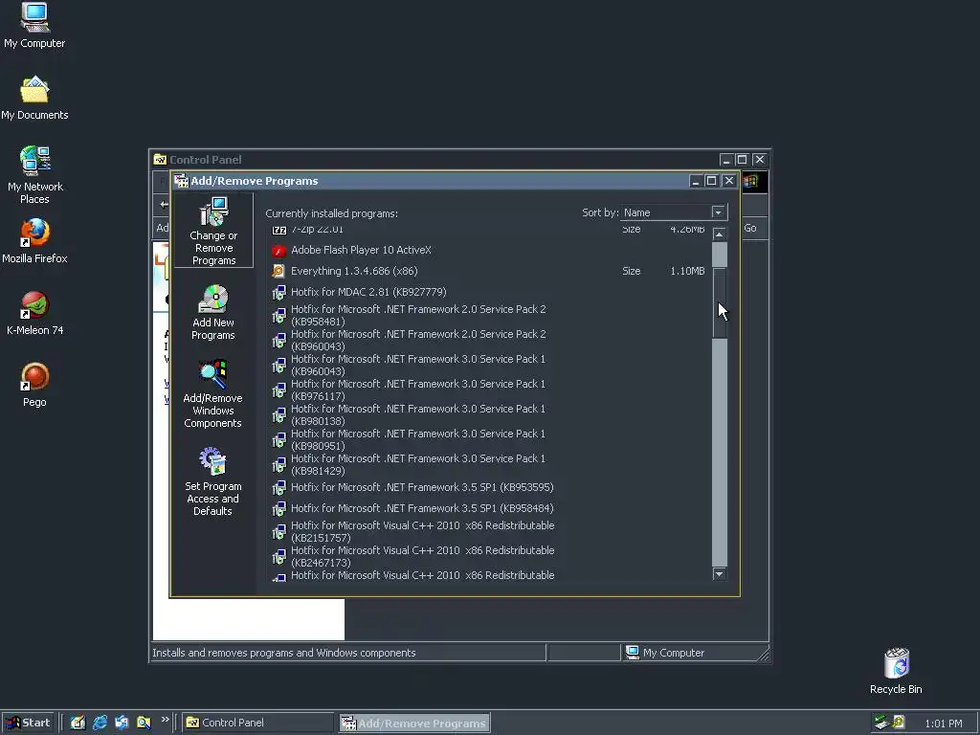
Task: Select .NET Framework 3.0 SP1 hotfix KB981429
Action: pyautogui.click(x=418, y=464)
